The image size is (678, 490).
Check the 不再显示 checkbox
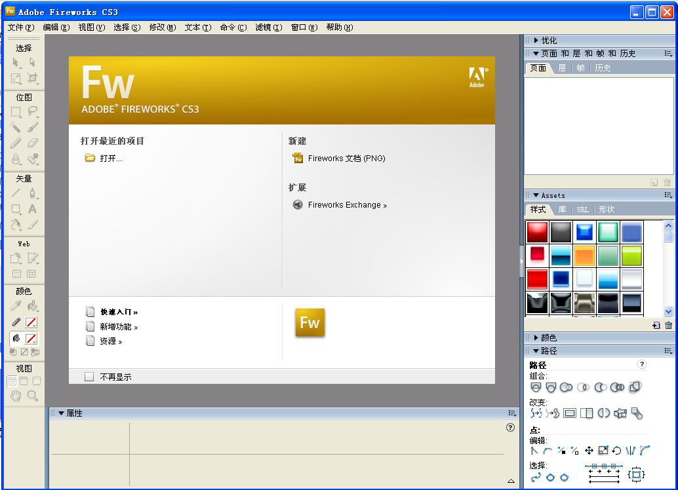click(89, 377)
